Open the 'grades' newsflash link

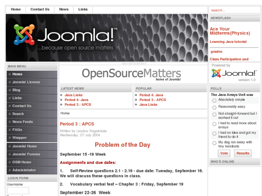click(216, 51)
